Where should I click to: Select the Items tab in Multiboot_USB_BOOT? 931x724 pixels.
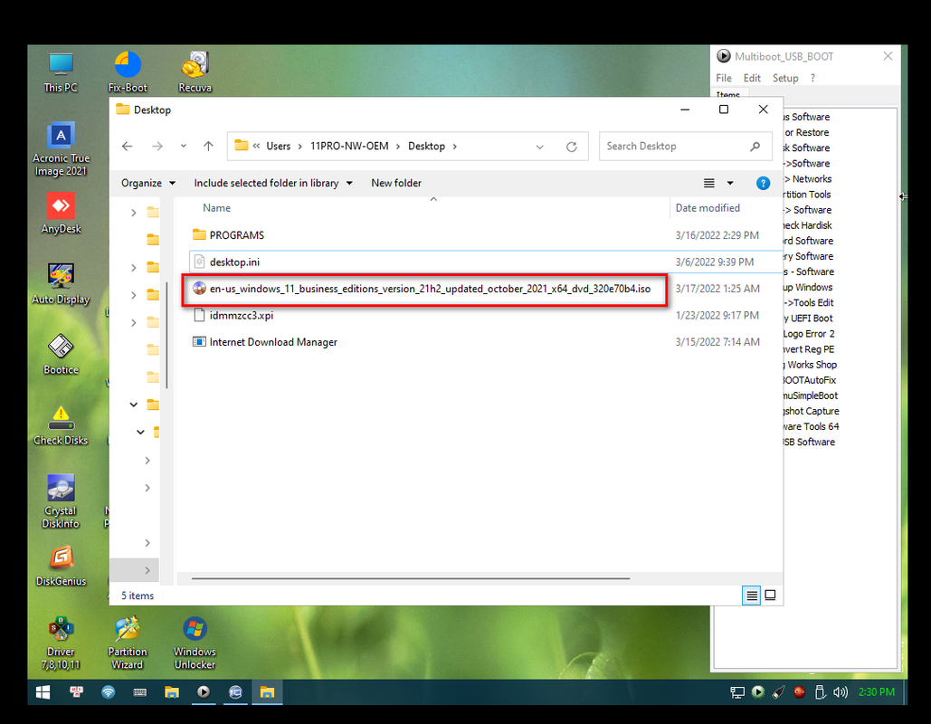point(728,94)
